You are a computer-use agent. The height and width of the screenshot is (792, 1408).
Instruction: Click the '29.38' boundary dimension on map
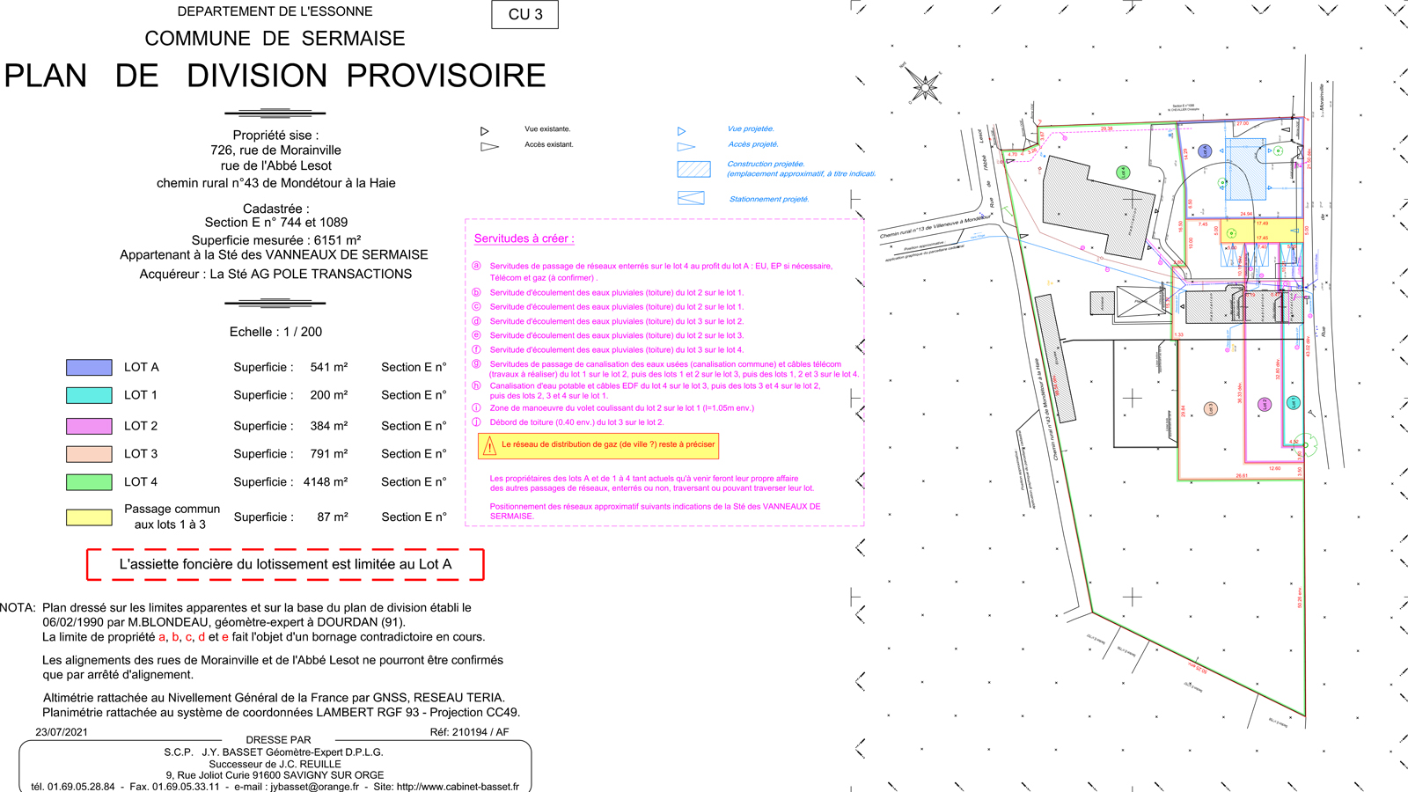1106,128
